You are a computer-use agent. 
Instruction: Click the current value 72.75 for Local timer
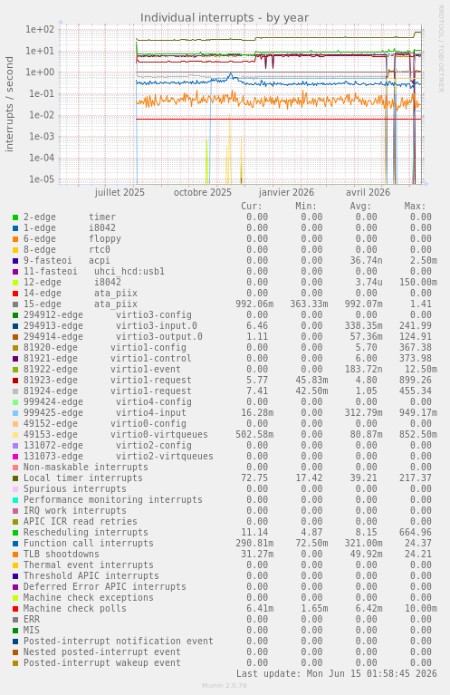254,478
